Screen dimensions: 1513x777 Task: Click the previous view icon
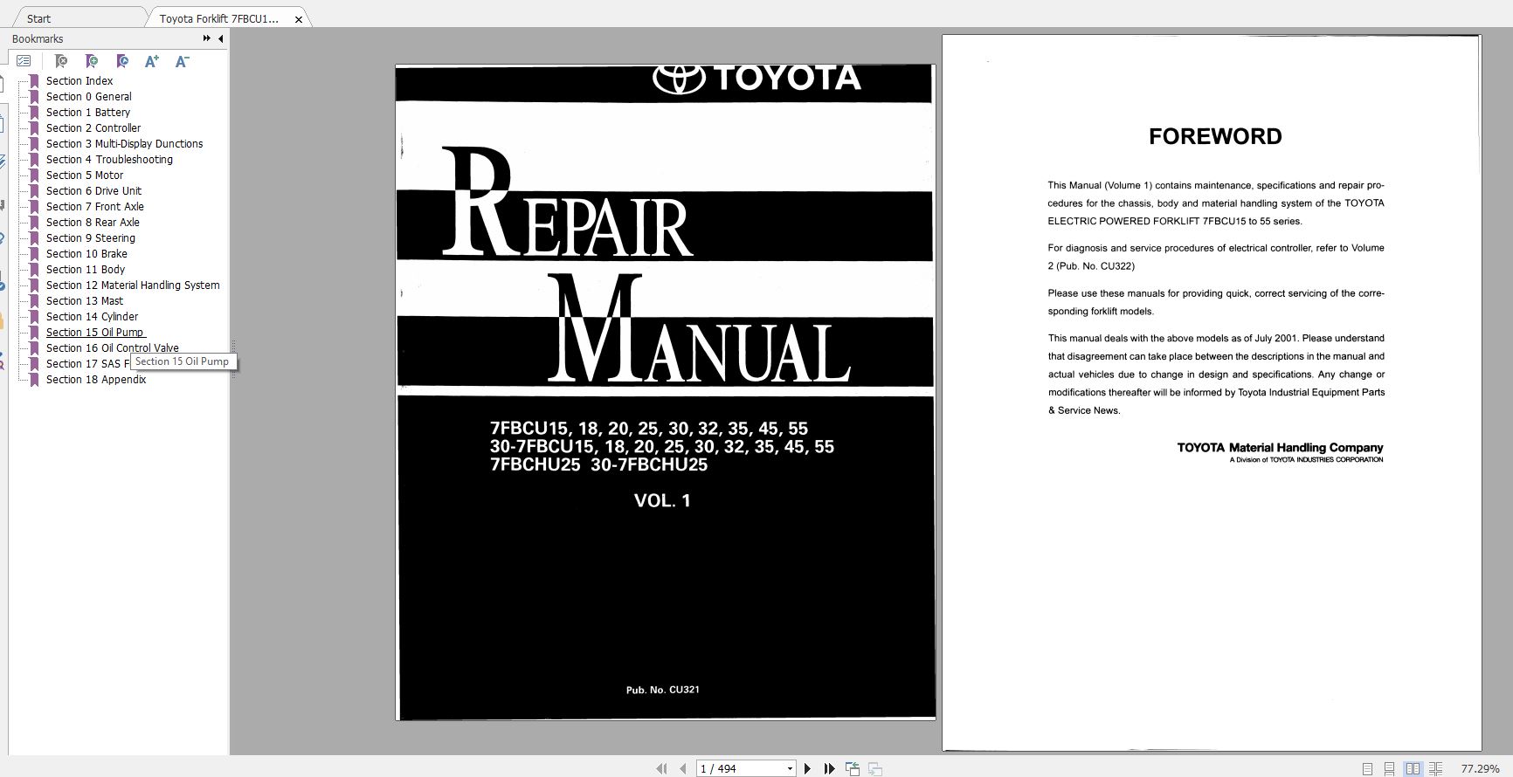pos(853,769)
